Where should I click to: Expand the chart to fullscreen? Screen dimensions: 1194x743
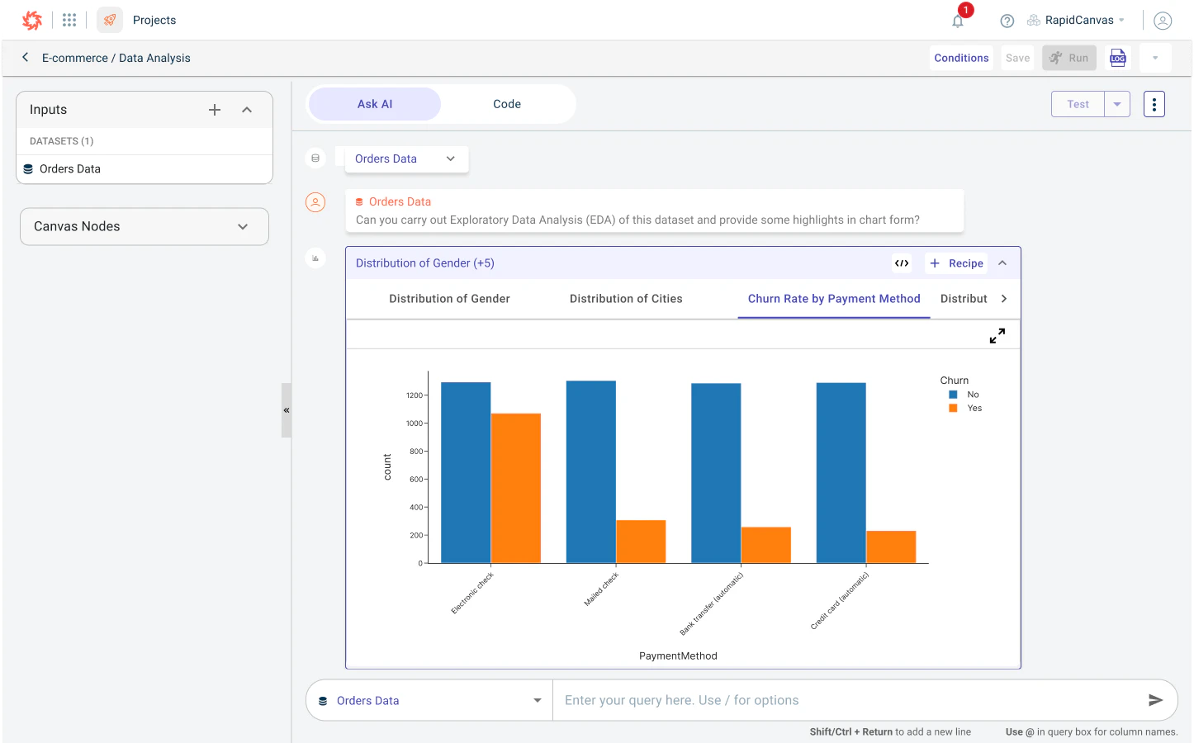[997, 335]
